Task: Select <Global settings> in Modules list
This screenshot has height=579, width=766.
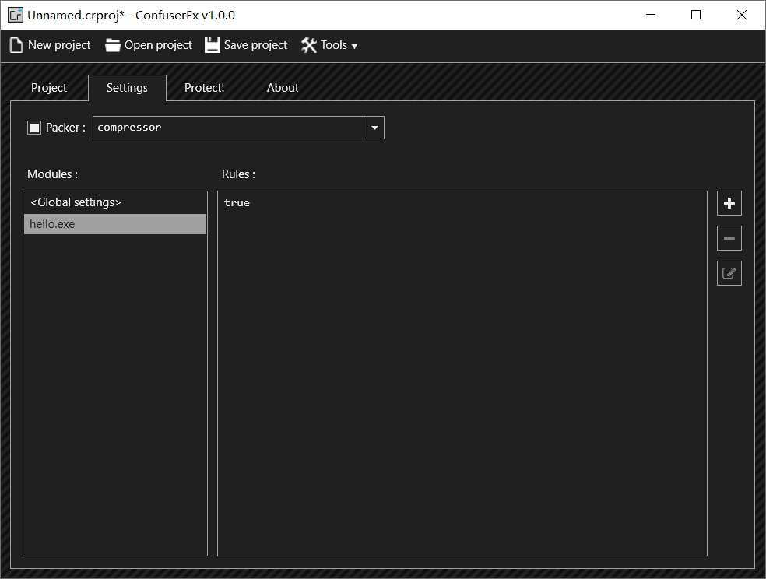Action: pyautogui.click(x=115, y=202)
